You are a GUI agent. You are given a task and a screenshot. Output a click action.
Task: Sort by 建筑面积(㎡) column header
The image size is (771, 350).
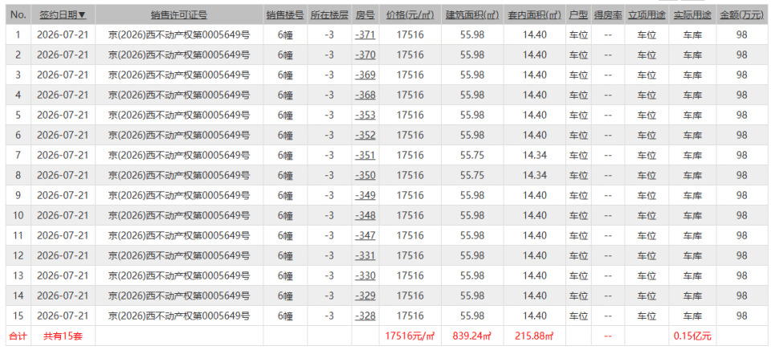(472, 15)
